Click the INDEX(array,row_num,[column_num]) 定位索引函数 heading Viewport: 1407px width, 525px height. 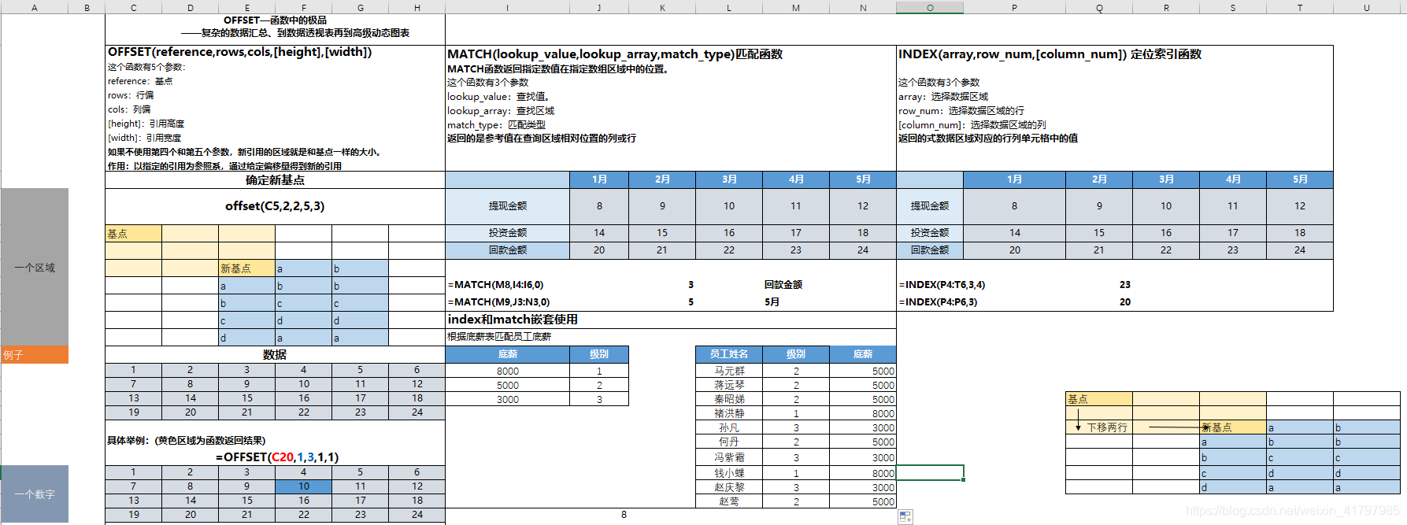click(x=1050, y=54)
